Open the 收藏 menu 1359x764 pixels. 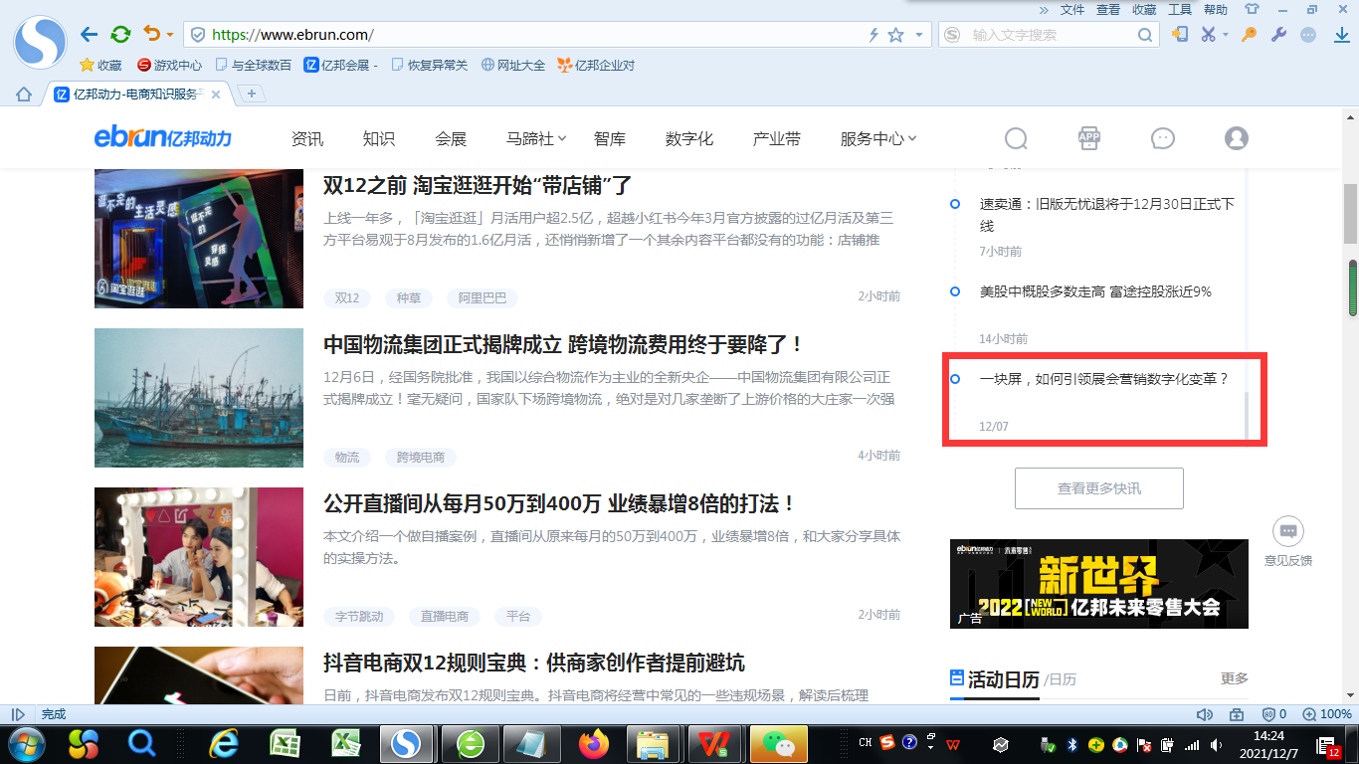pos(1144,9)
